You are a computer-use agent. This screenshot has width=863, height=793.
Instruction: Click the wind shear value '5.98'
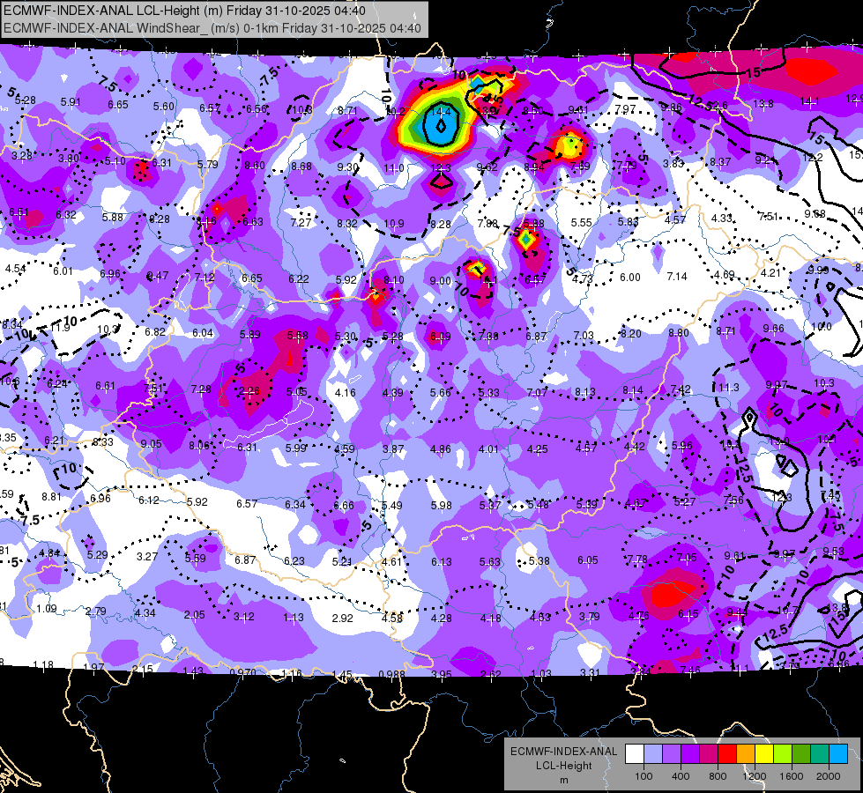442,505
